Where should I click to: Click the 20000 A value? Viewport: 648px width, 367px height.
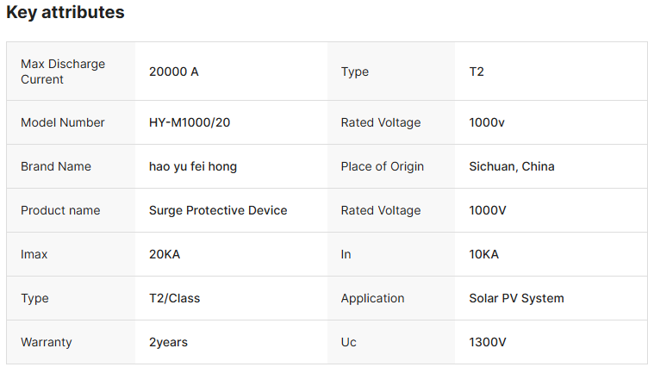click(174, 72)
